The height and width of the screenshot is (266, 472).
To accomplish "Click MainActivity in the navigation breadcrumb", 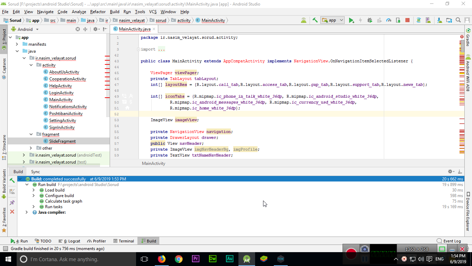I will click(213, 20).
